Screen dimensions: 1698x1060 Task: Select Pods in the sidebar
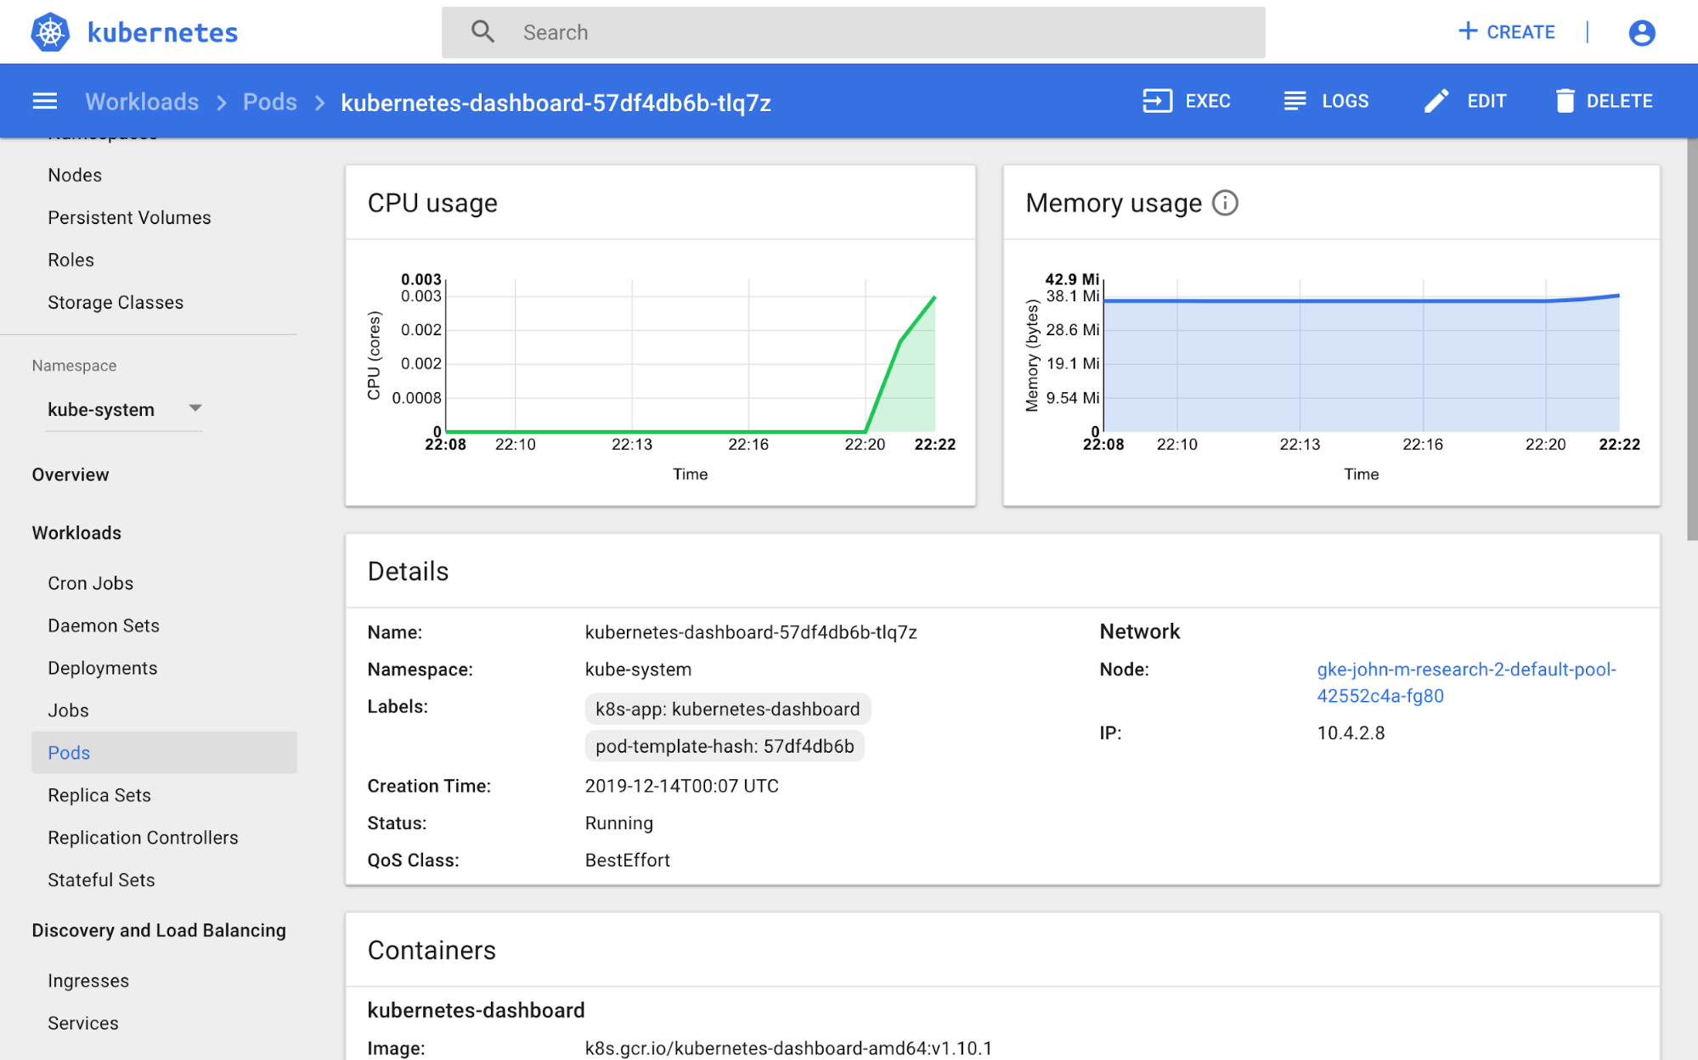pyautogui.click(x=68, y=753)
